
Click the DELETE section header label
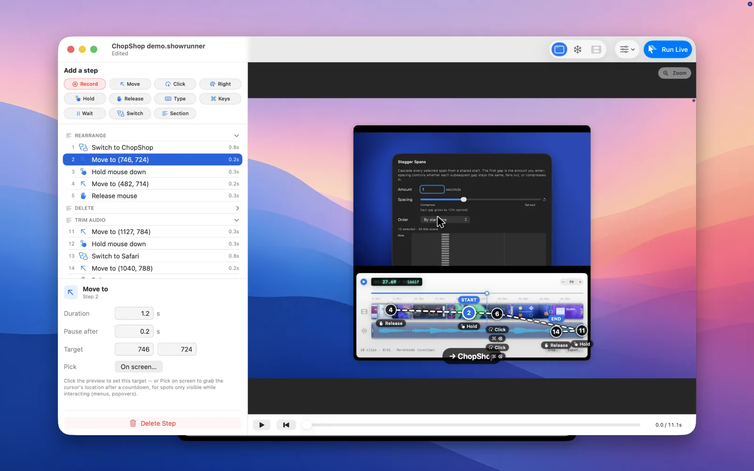[x=84, y=208]
